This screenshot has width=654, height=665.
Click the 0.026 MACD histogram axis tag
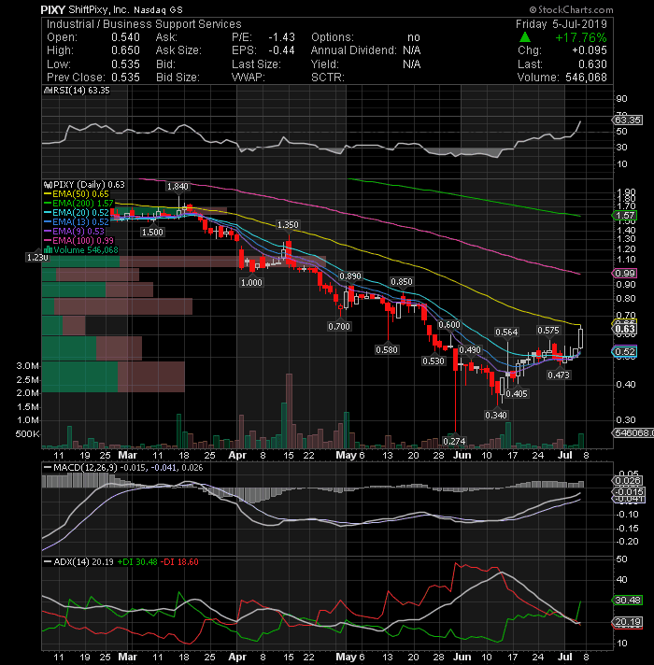coord(628,480)
